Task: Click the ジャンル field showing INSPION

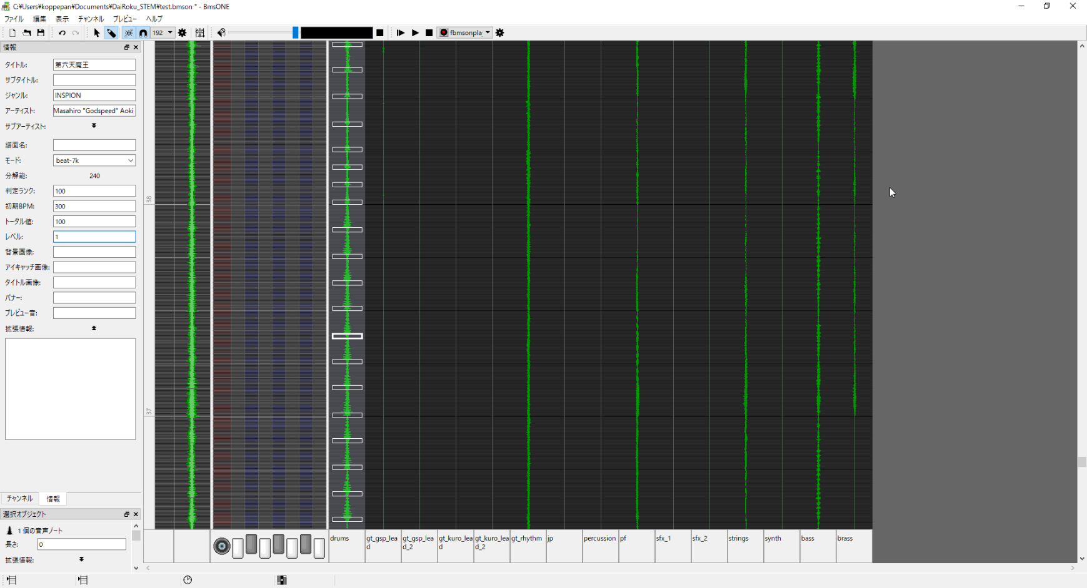Action: (x=94, y=96)
